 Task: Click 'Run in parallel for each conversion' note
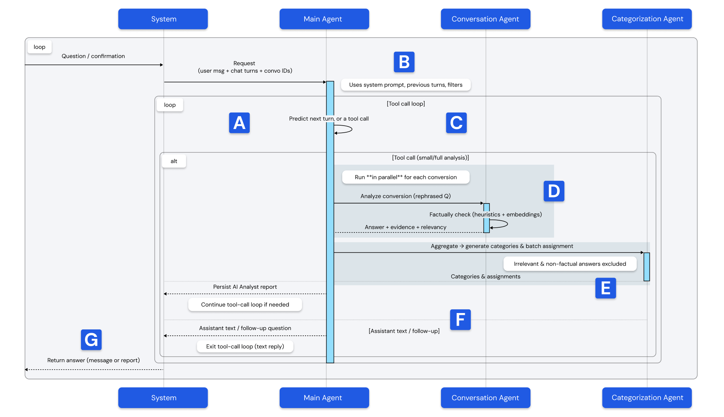pyautogui.click(x=406, y=177)
